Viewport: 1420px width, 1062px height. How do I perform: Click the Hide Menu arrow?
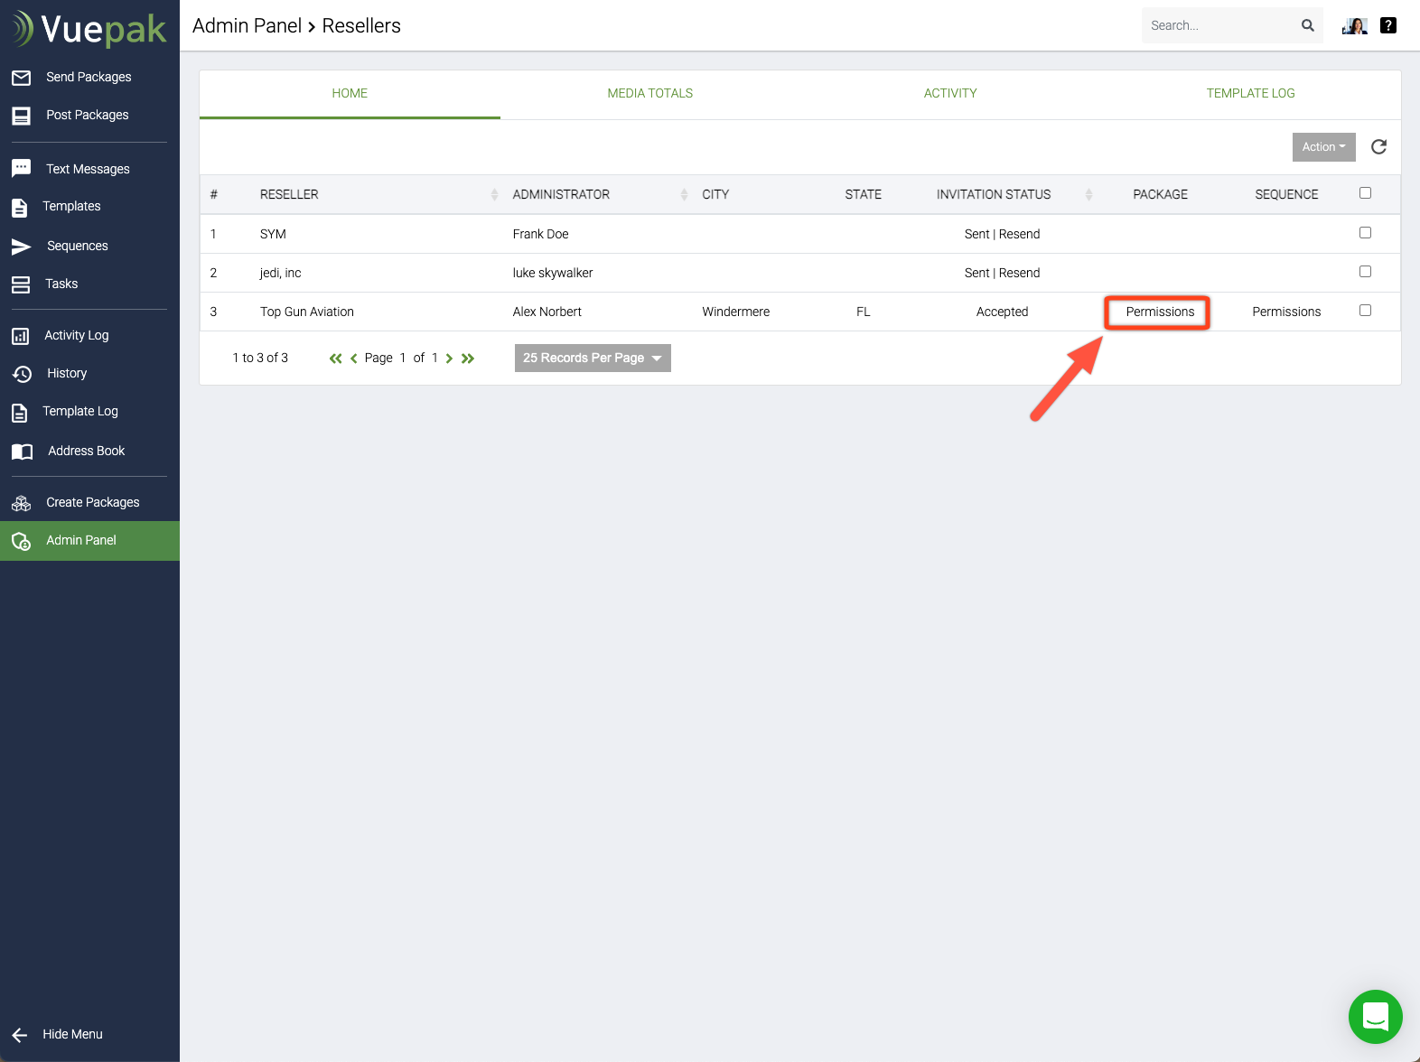(20, 1035)
